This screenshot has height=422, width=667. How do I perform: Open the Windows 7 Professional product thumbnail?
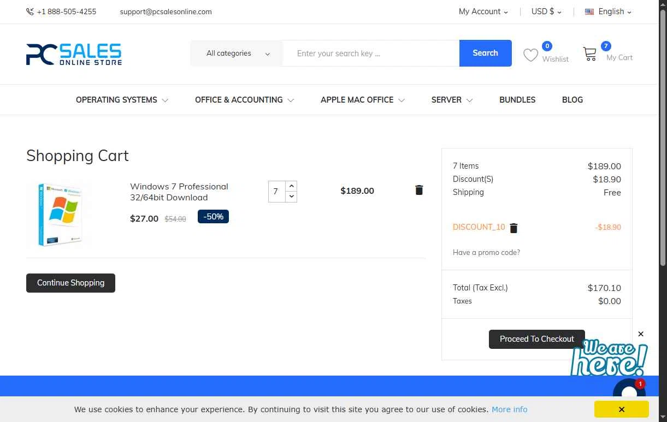[61, 215]
